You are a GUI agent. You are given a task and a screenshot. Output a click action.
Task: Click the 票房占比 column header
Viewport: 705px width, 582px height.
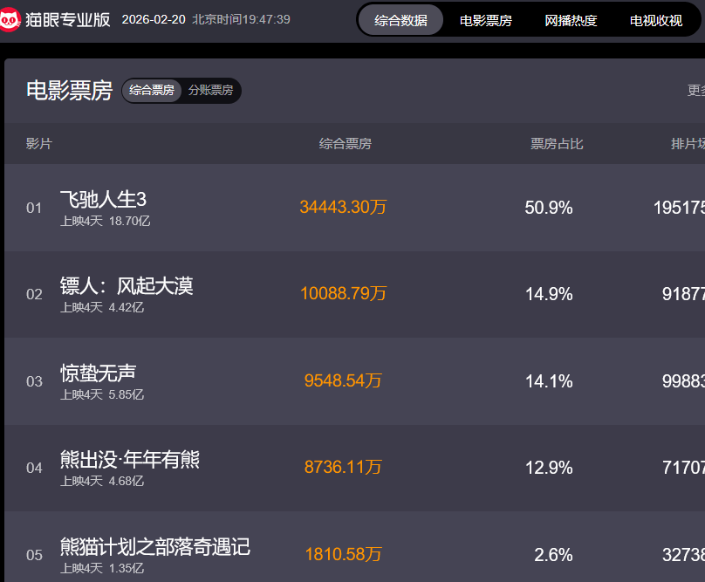557,144
